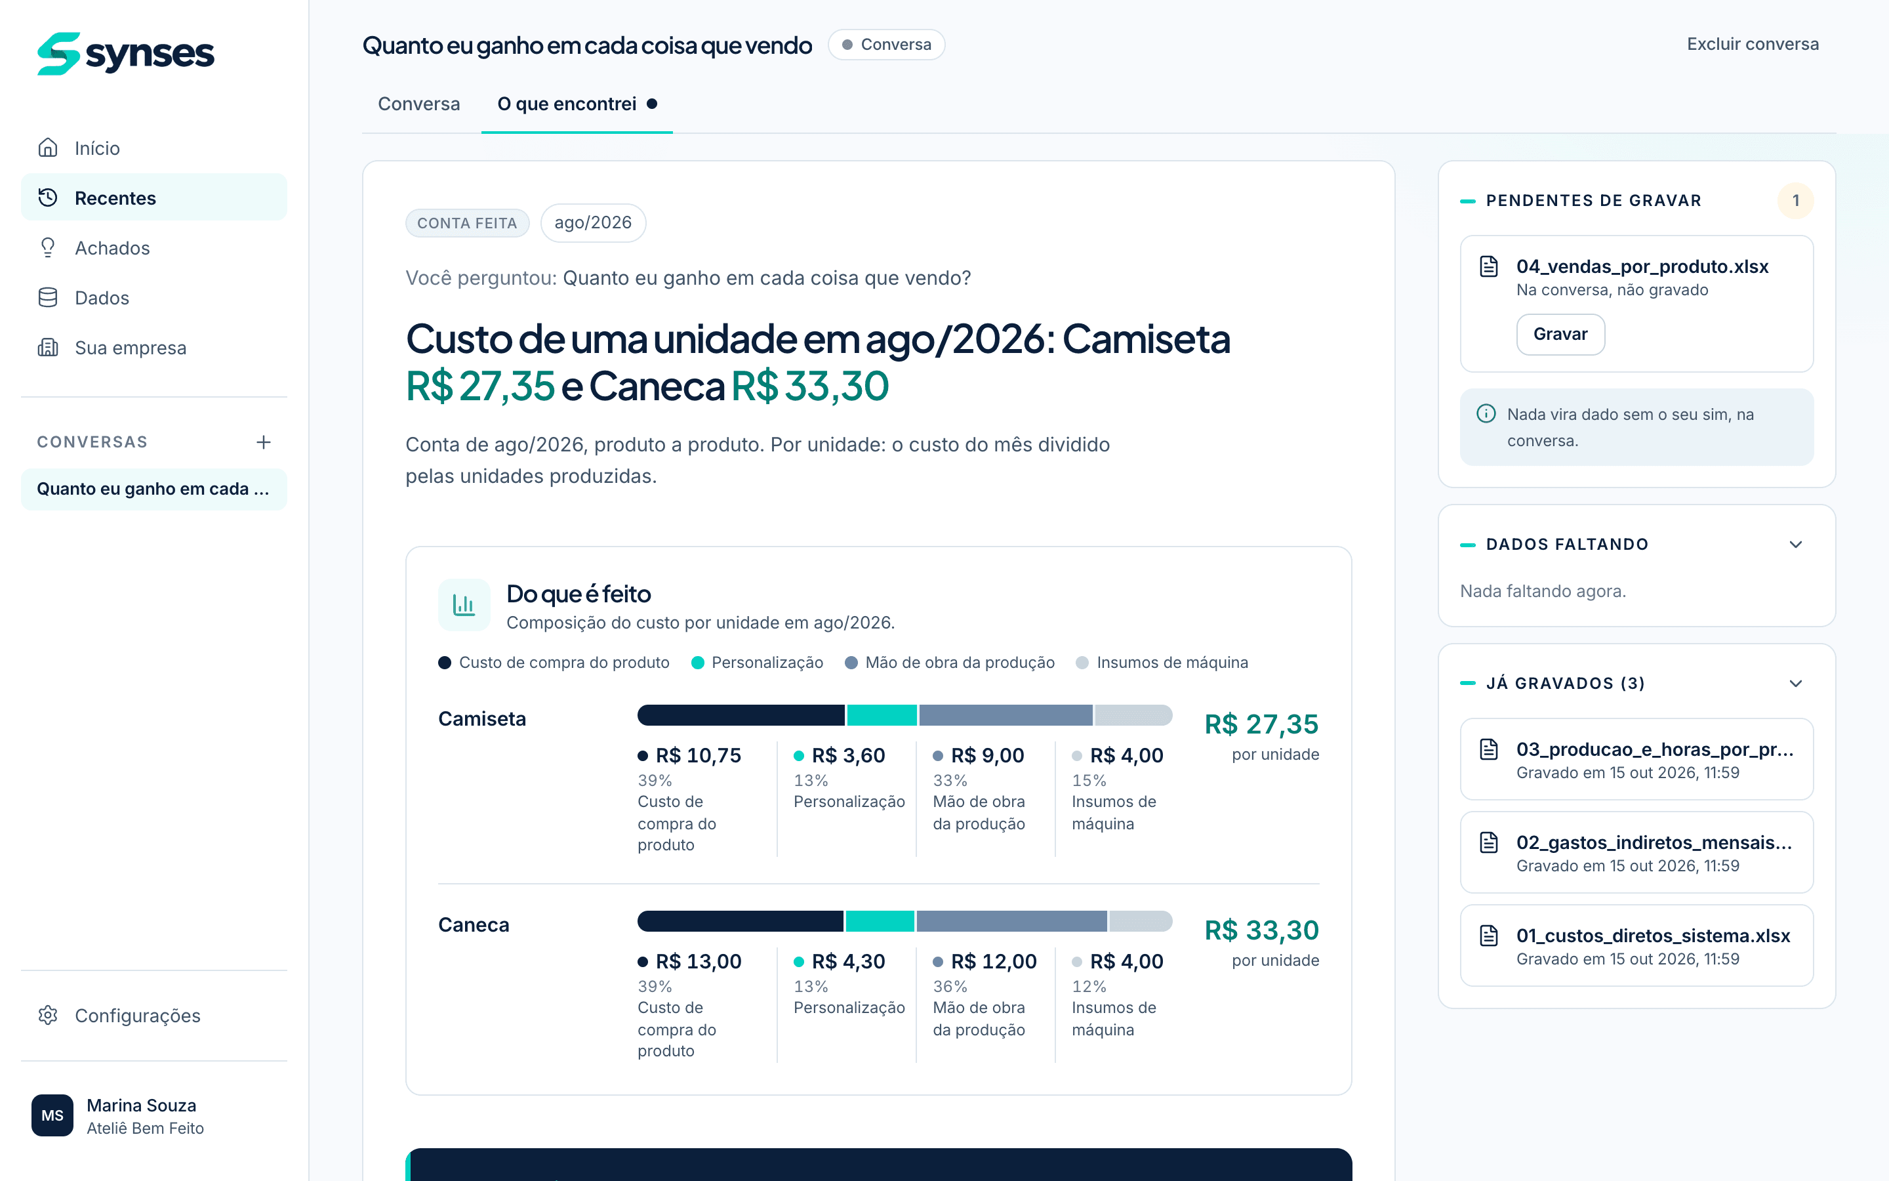This screenshot has width=1889, height=1181.
Task: Click the Sua empresa building icon
Action: click(48, 348)
